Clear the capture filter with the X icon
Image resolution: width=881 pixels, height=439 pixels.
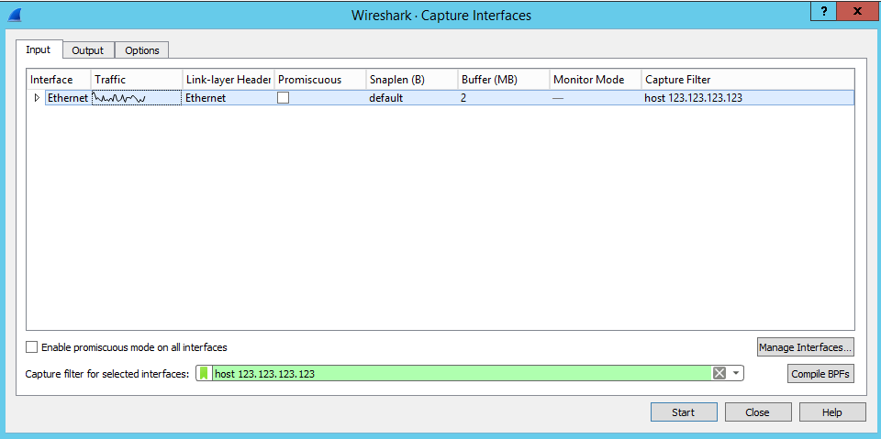(x=719, y=373)
